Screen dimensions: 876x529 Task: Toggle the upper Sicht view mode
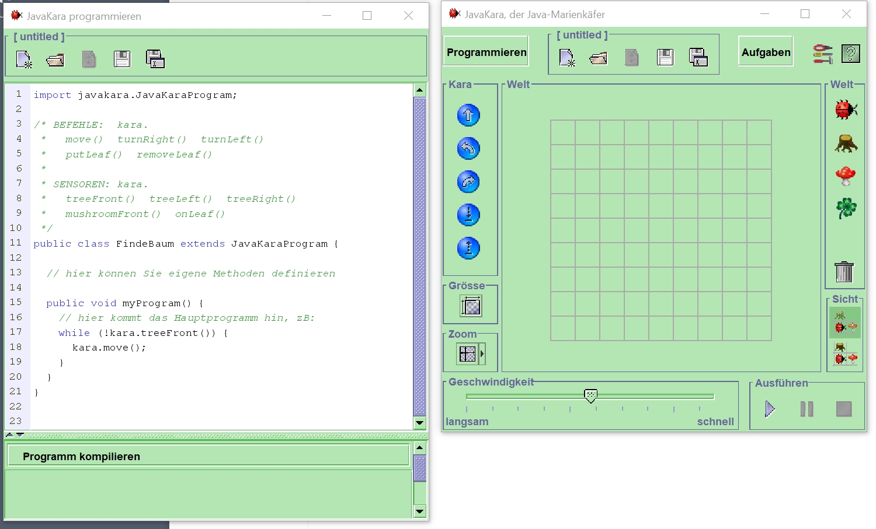pos(845,323)
